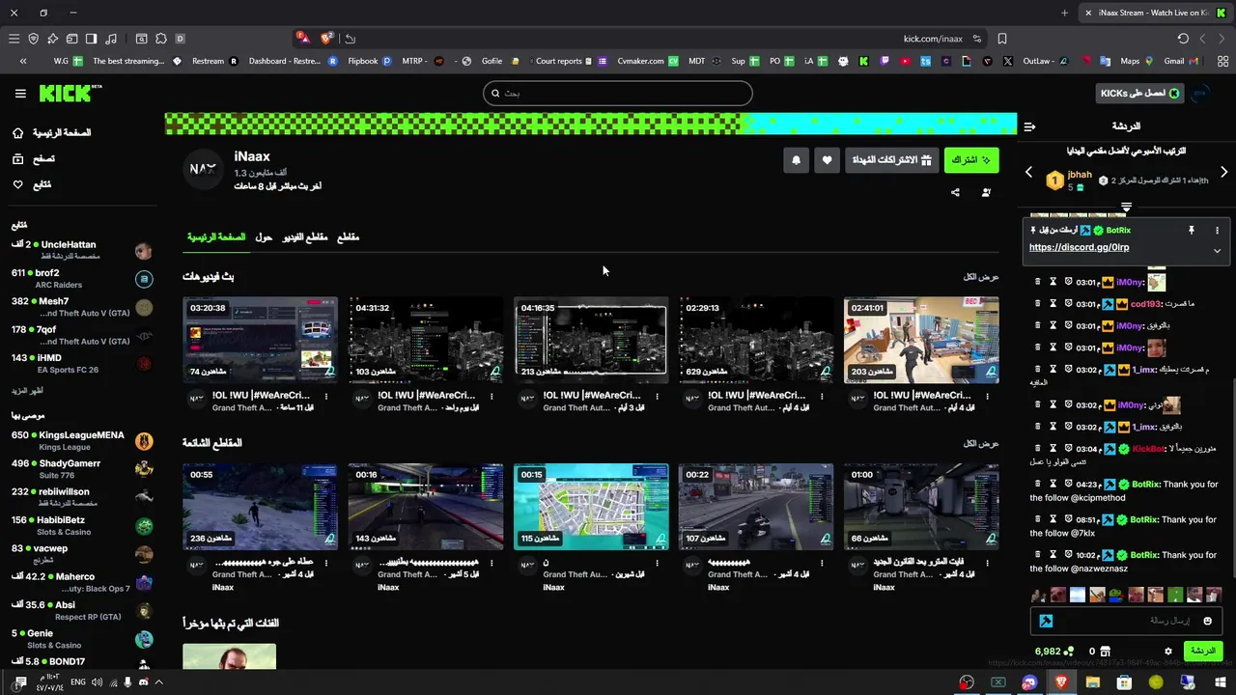Ban user KickBot message shield icon
The height and width of the screenshot is (695, 1236).
pyautogui.click(x=1069, y=448)
